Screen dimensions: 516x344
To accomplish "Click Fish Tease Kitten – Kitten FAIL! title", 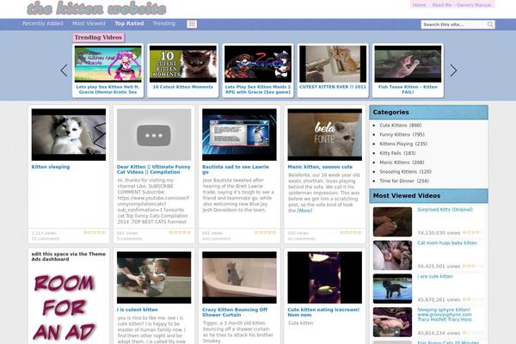I will pos(408,89).
